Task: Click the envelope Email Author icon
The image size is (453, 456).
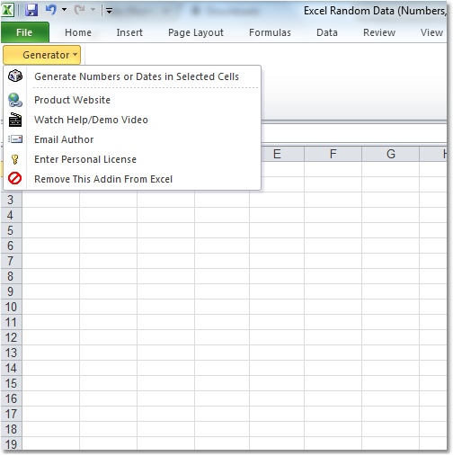Action: (15, 139)
